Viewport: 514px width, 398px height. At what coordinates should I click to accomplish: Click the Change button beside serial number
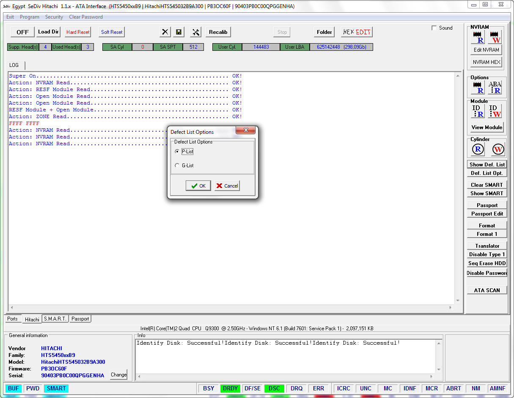tap(118, 375)
